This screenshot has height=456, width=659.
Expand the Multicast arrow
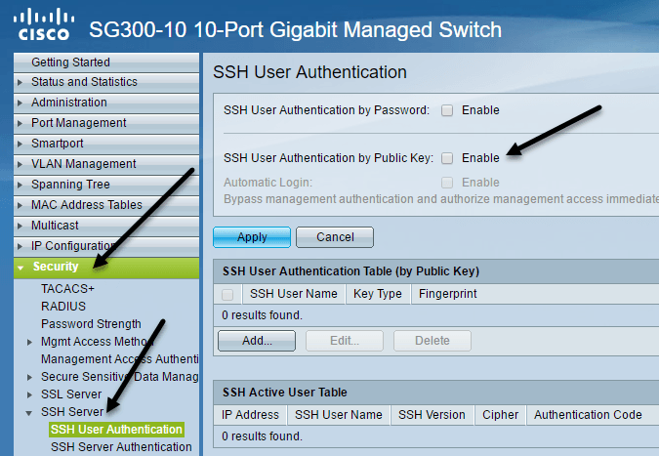pyautogui.click(x=20, y=227)
